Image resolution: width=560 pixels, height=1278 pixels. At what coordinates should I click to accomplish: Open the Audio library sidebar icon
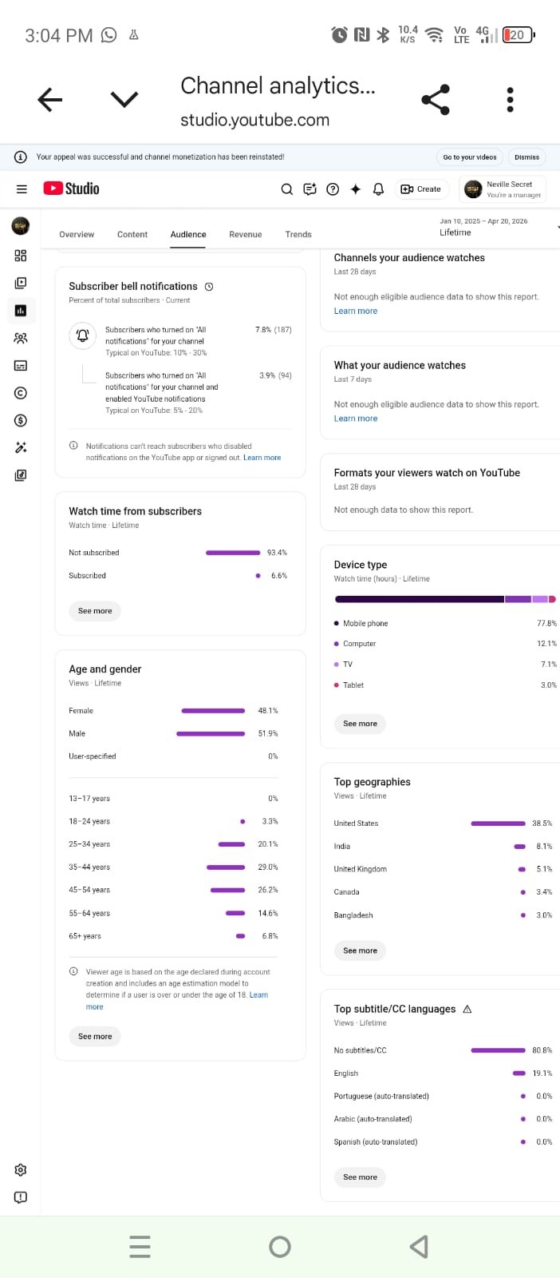coord(21,475)
